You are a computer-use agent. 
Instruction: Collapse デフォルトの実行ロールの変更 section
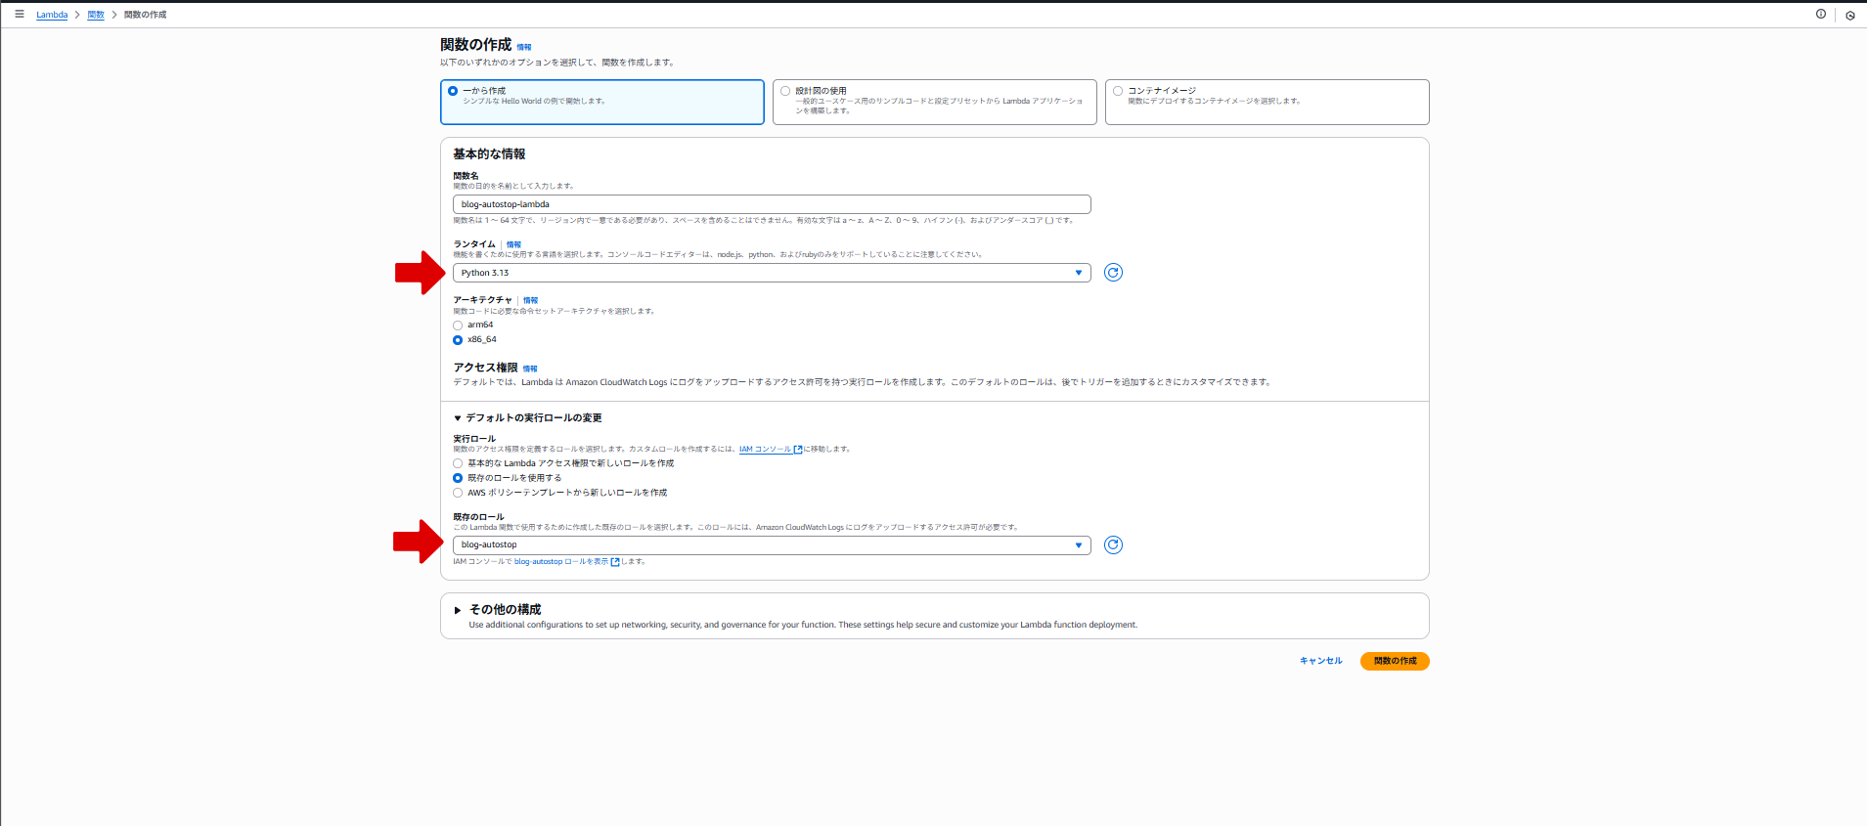coord(457,418)
